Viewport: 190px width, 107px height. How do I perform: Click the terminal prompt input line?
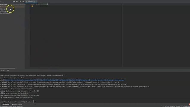(x=17, y=102)
